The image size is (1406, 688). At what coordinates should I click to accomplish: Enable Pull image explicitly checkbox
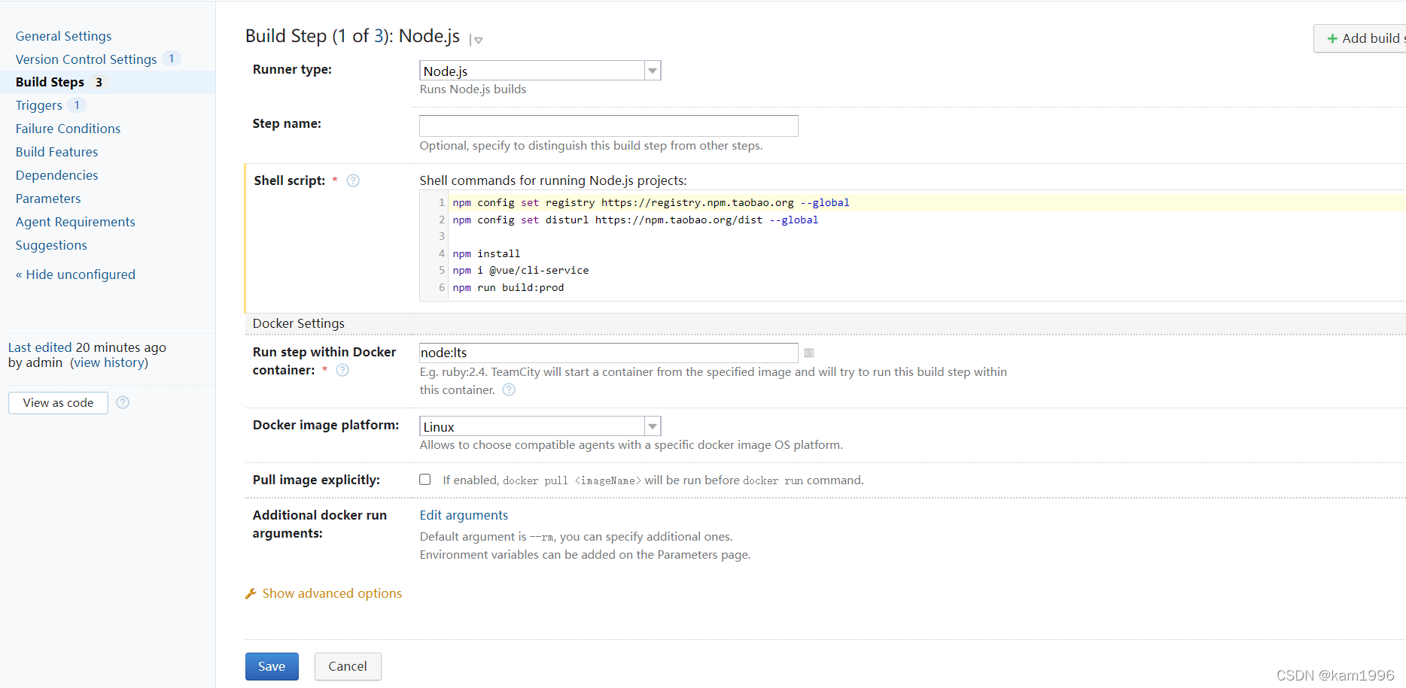(x=425, y=480)
